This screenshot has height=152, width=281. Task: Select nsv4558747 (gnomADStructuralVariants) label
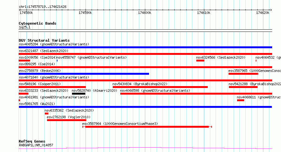coord(92,57)
